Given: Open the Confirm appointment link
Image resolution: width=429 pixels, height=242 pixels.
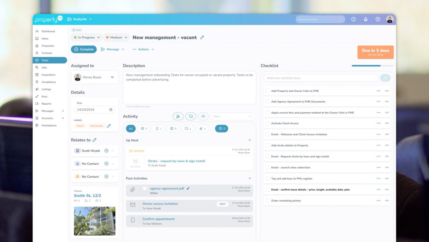Looking at the screenshot, I should click(158, 219).
